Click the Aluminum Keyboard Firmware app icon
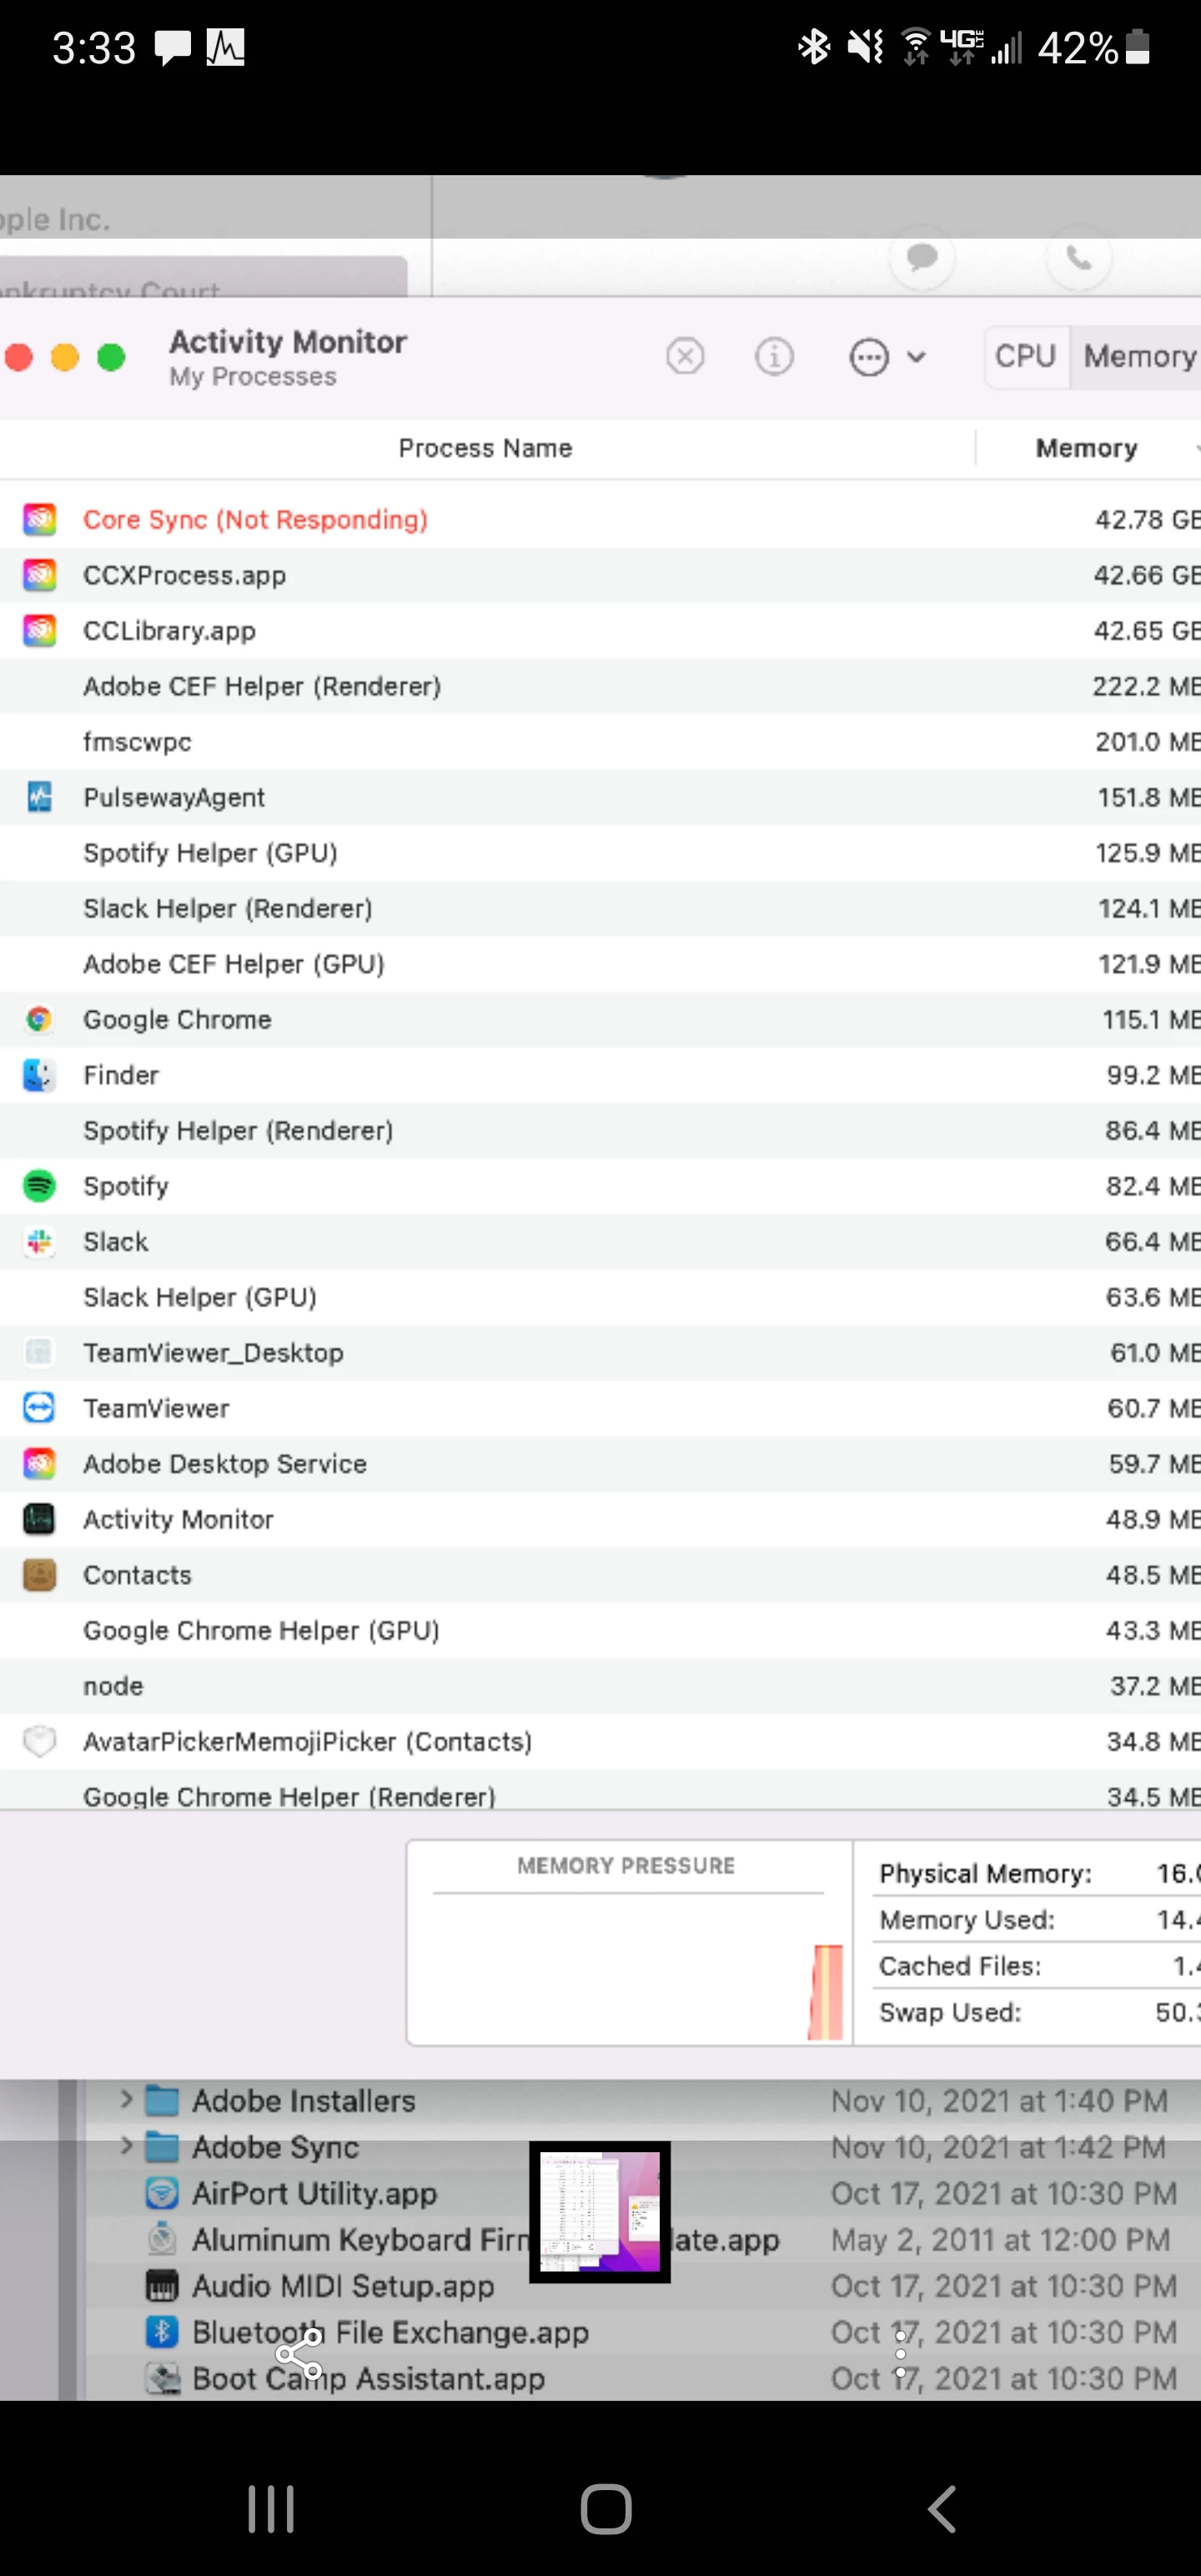This screenshot has width=1201, height=2576. [x=162, y=2238]
